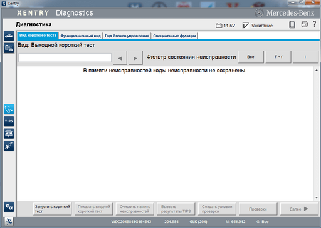The height and width of the screenshot is (228, 321).
Task: Click the Создать условия проверки button
Action: [217, 209]
